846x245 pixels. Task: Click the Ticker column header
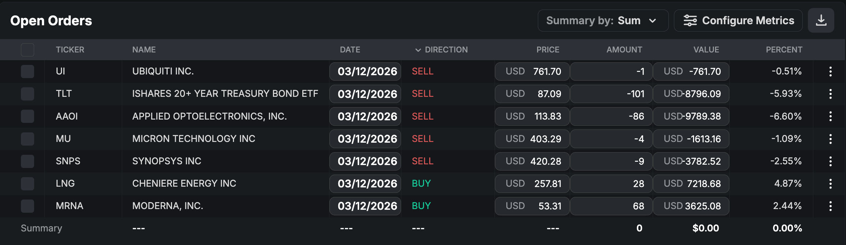pos(70,50)
